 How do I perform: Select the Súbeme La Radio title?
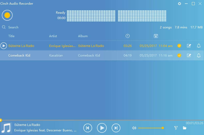point(21,46)
